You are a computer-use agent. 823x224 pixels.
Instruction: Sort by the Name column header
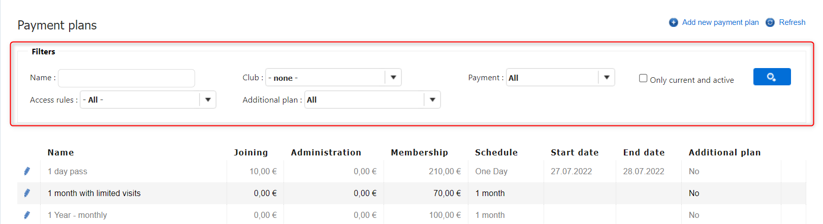(x=61, y=152)
